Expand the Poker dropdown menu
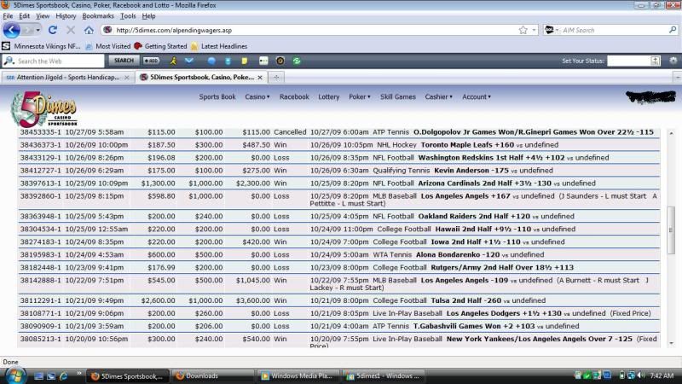682x384 pixels. tap(359, 96)
